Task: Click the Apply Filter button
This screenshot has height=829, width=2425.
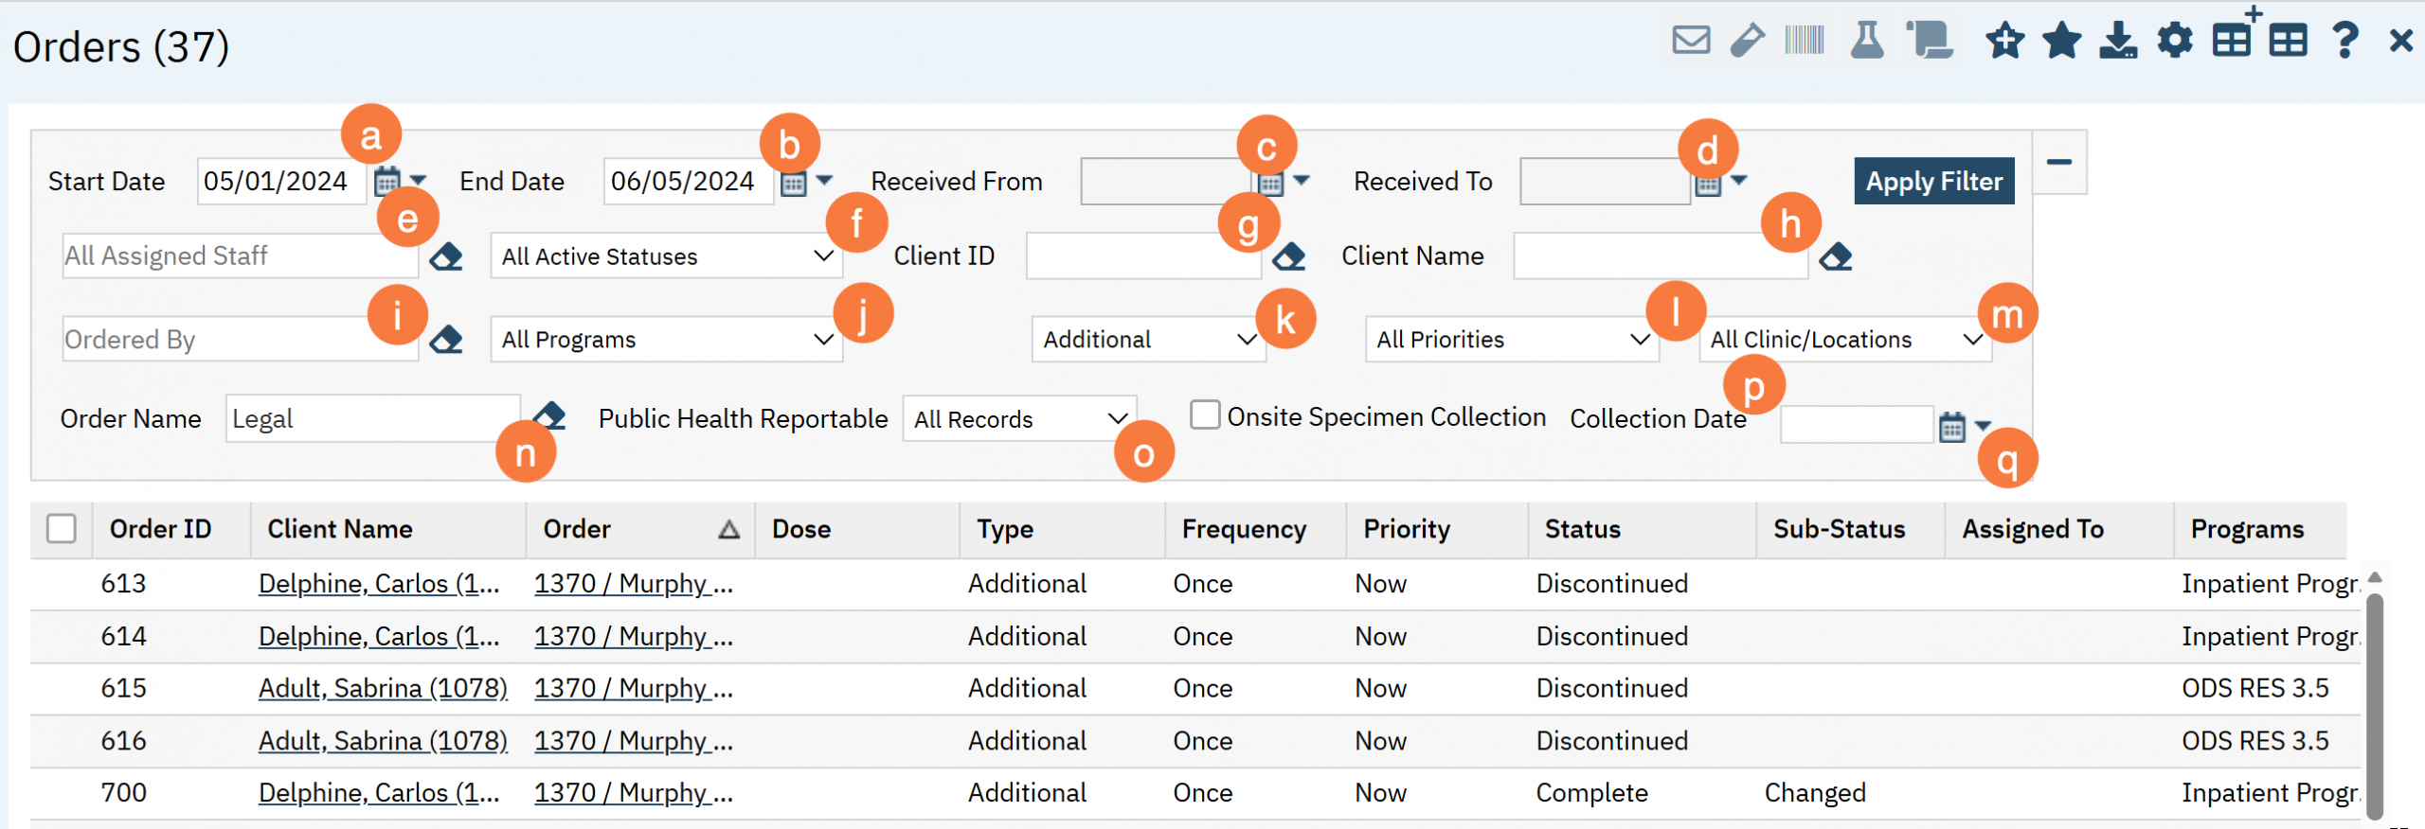Action: point(1933,181)
